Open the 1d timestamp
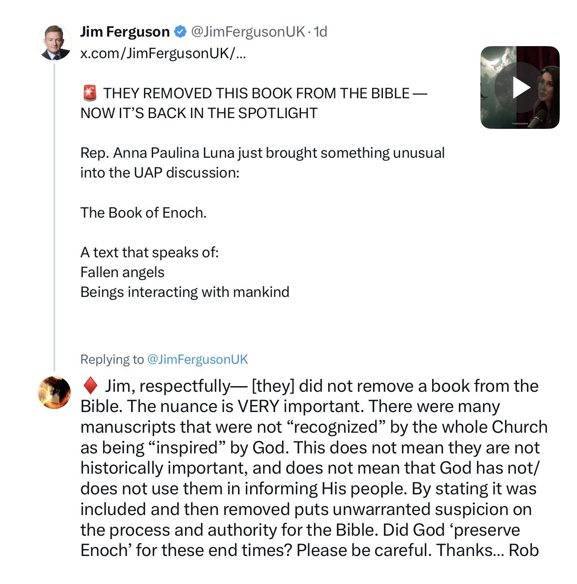 tap(320, 31)
